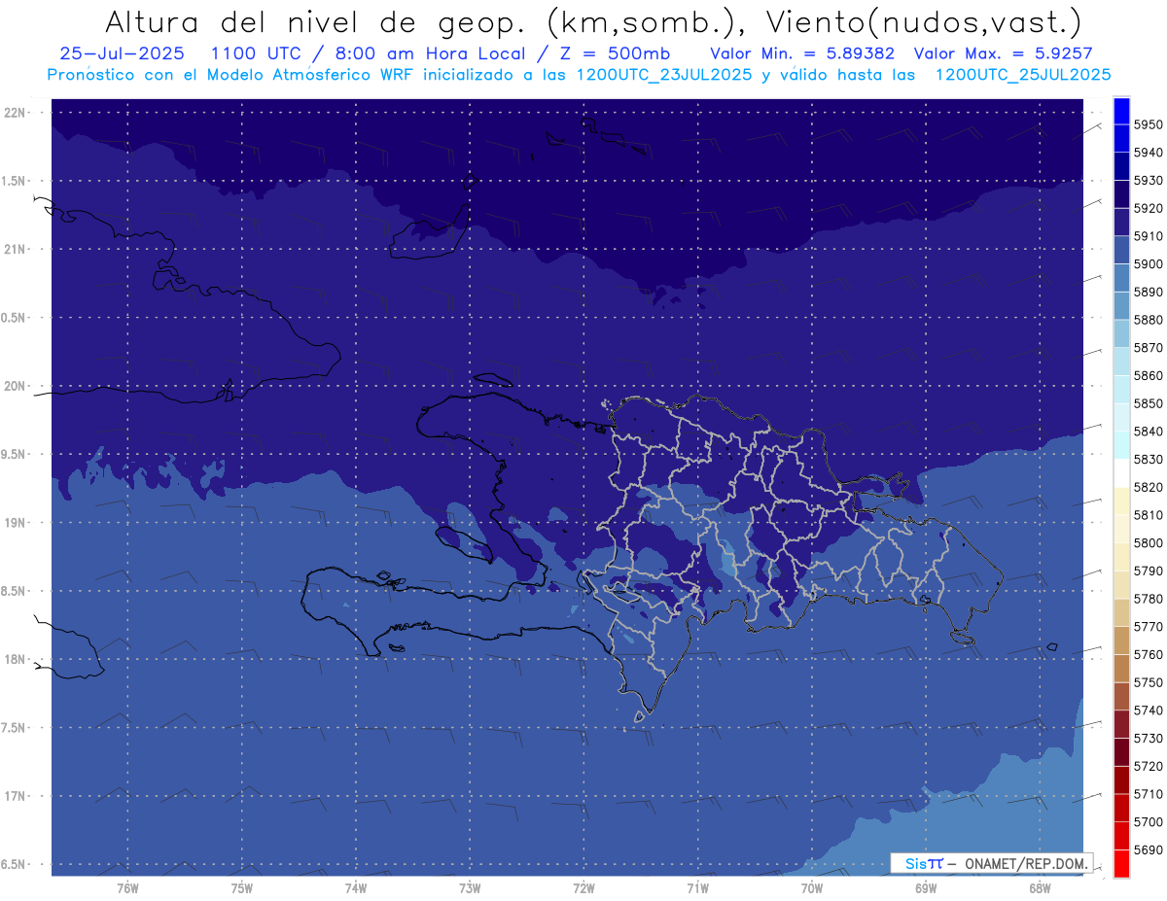Click the colorbar label 5820
This screenshot has height=901, width=1167.
point(1148,487)
